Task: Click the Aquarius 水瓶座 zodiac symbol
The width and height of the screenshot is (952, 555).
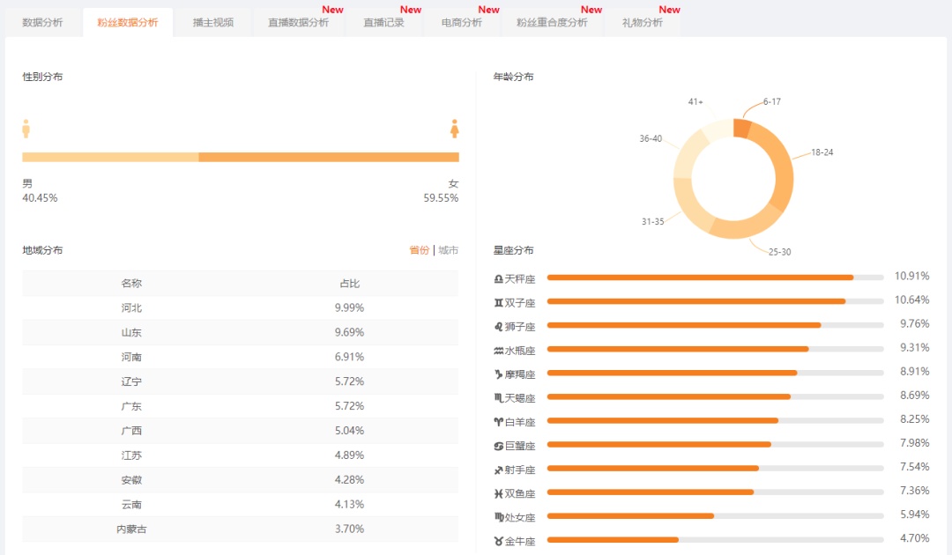Action: 498,351
